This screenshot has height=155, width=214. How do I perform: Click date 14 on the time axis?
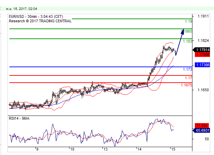click(x=139, y=149)
